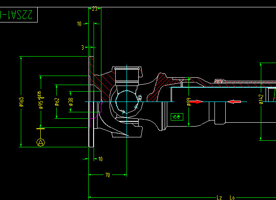
Task: Select the 3 dimension text
Action: [x=82, y=48]
